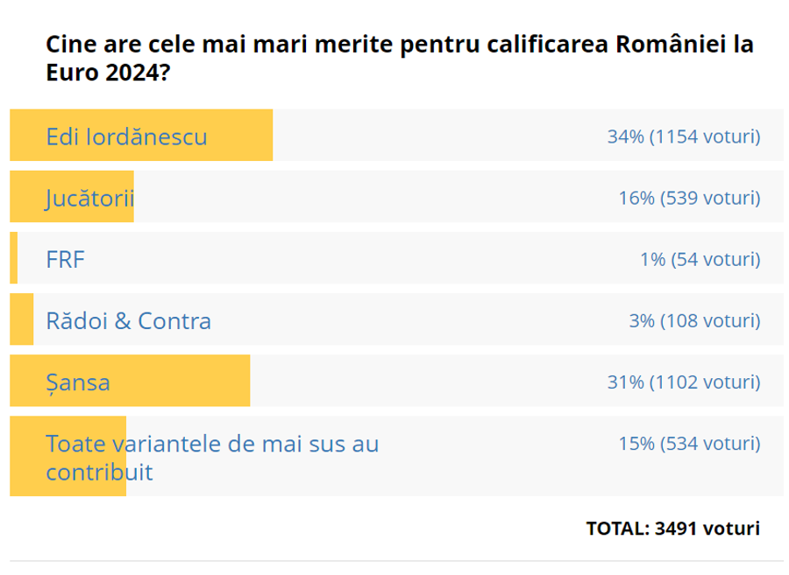Click the 34% (1154 voturi) result
789x575 pixels.
pyautogui.click(x=684, y=137)
